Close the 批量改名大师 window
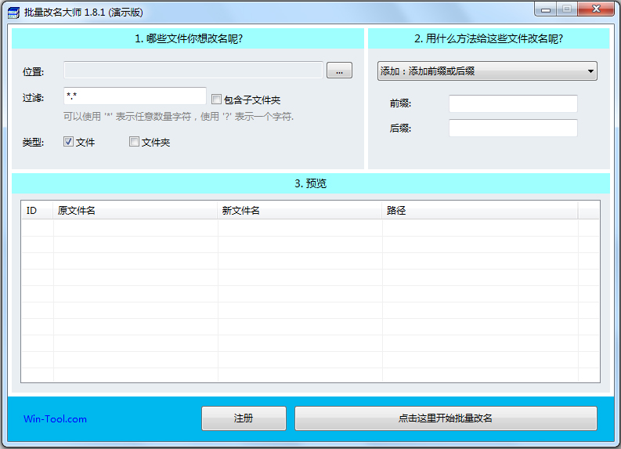The image size is (621, 449). (596, 9)
